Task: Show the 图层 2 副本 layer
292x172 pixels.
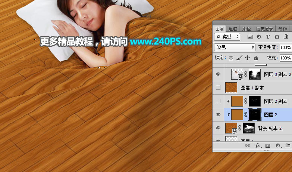Action: (x=218, y=101)
